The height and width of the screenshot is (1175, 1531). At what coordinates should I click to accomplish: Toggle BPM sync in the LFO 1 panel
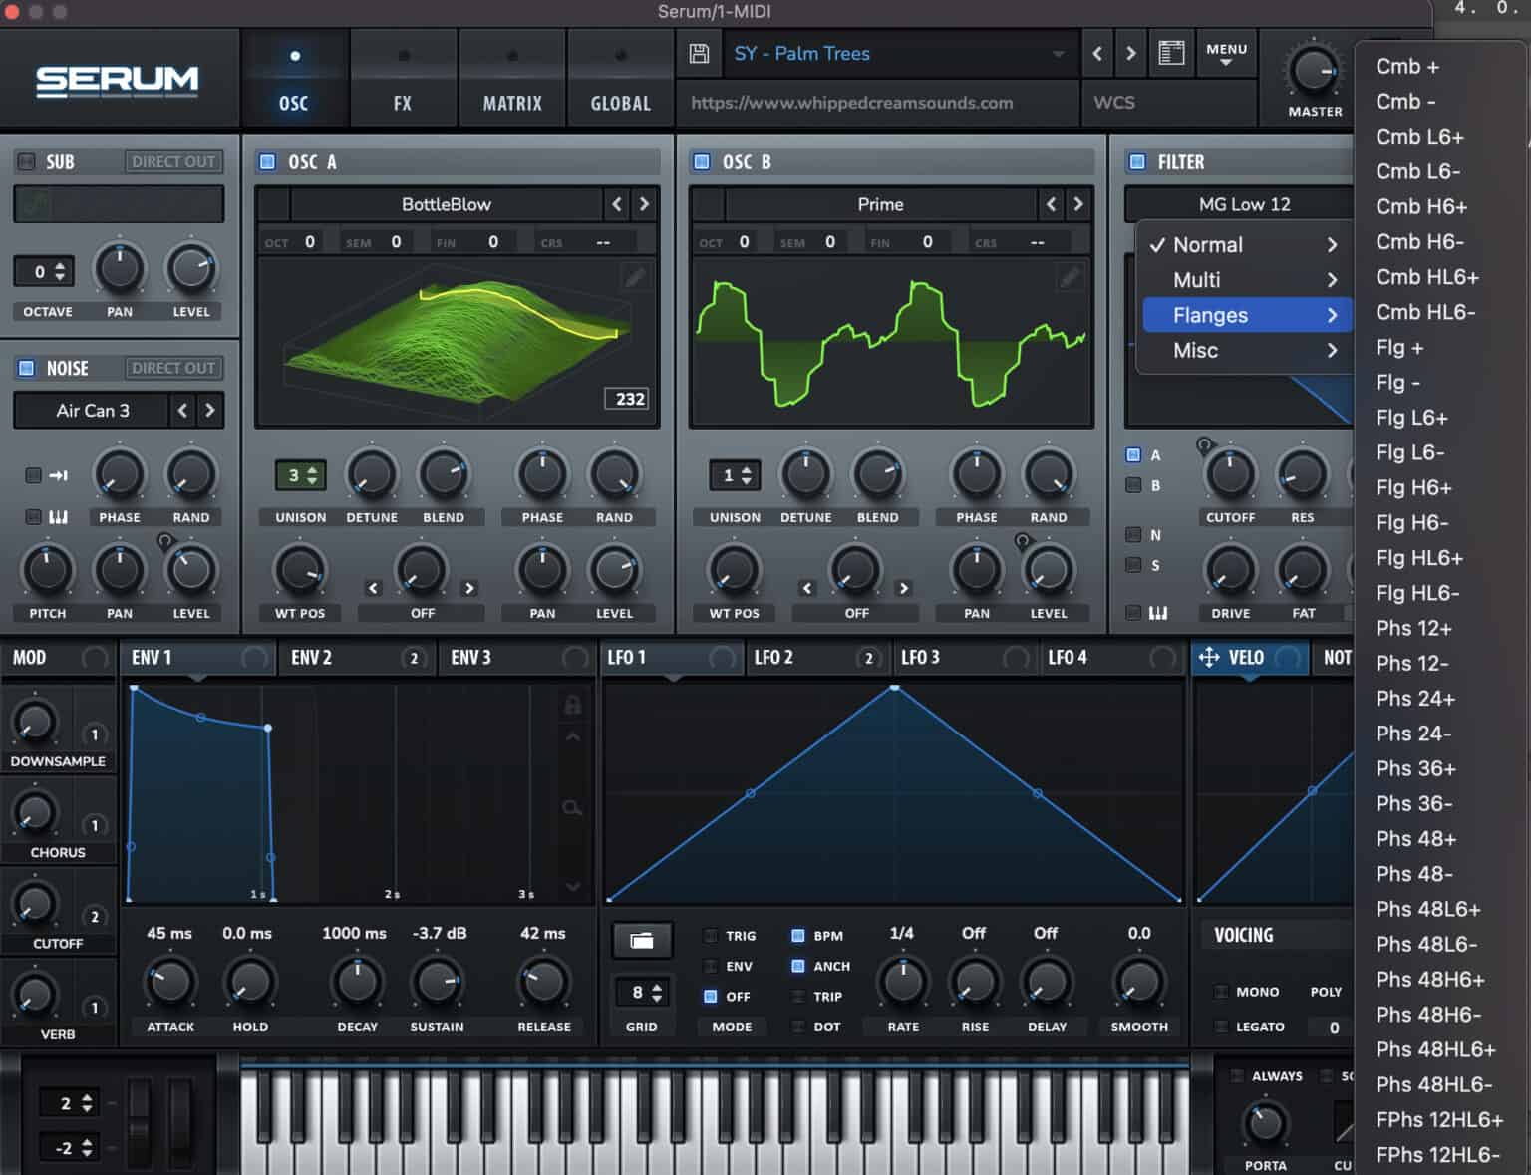pyautogui.click(x=797, y=935)
